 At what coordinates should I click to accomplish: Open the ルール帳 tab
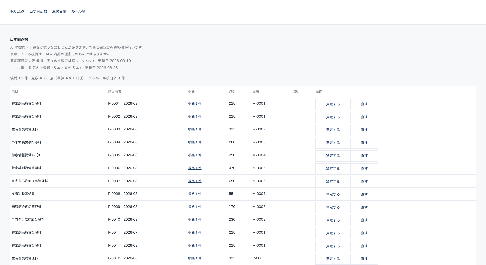(x=78, y=11)
